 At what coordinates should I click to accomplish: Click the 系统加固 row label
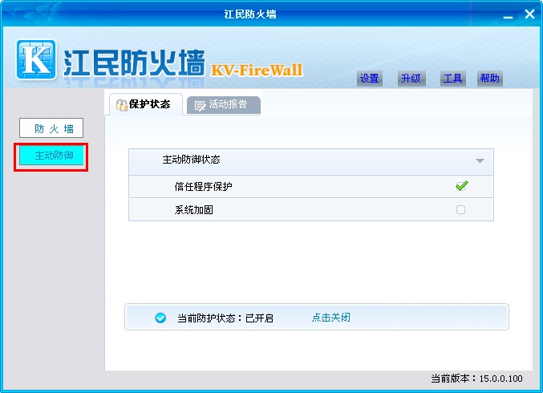pos(193,210)
